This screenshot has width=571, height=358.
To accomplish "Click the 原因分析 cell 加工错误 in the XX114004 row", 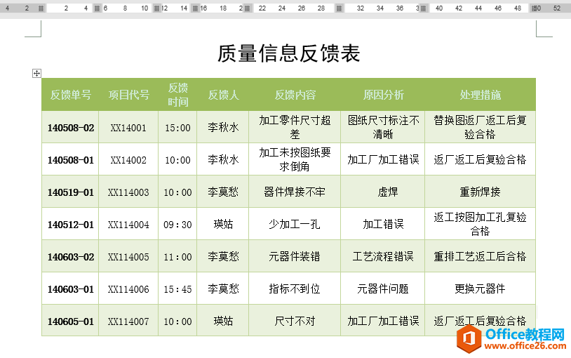I will [383, 224].
